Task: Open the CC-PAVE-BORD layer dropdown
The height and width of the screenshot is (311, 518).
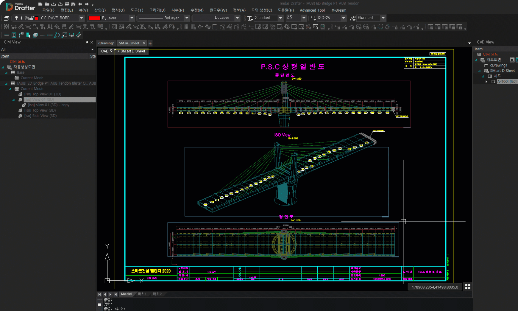Action: (81, 18)
